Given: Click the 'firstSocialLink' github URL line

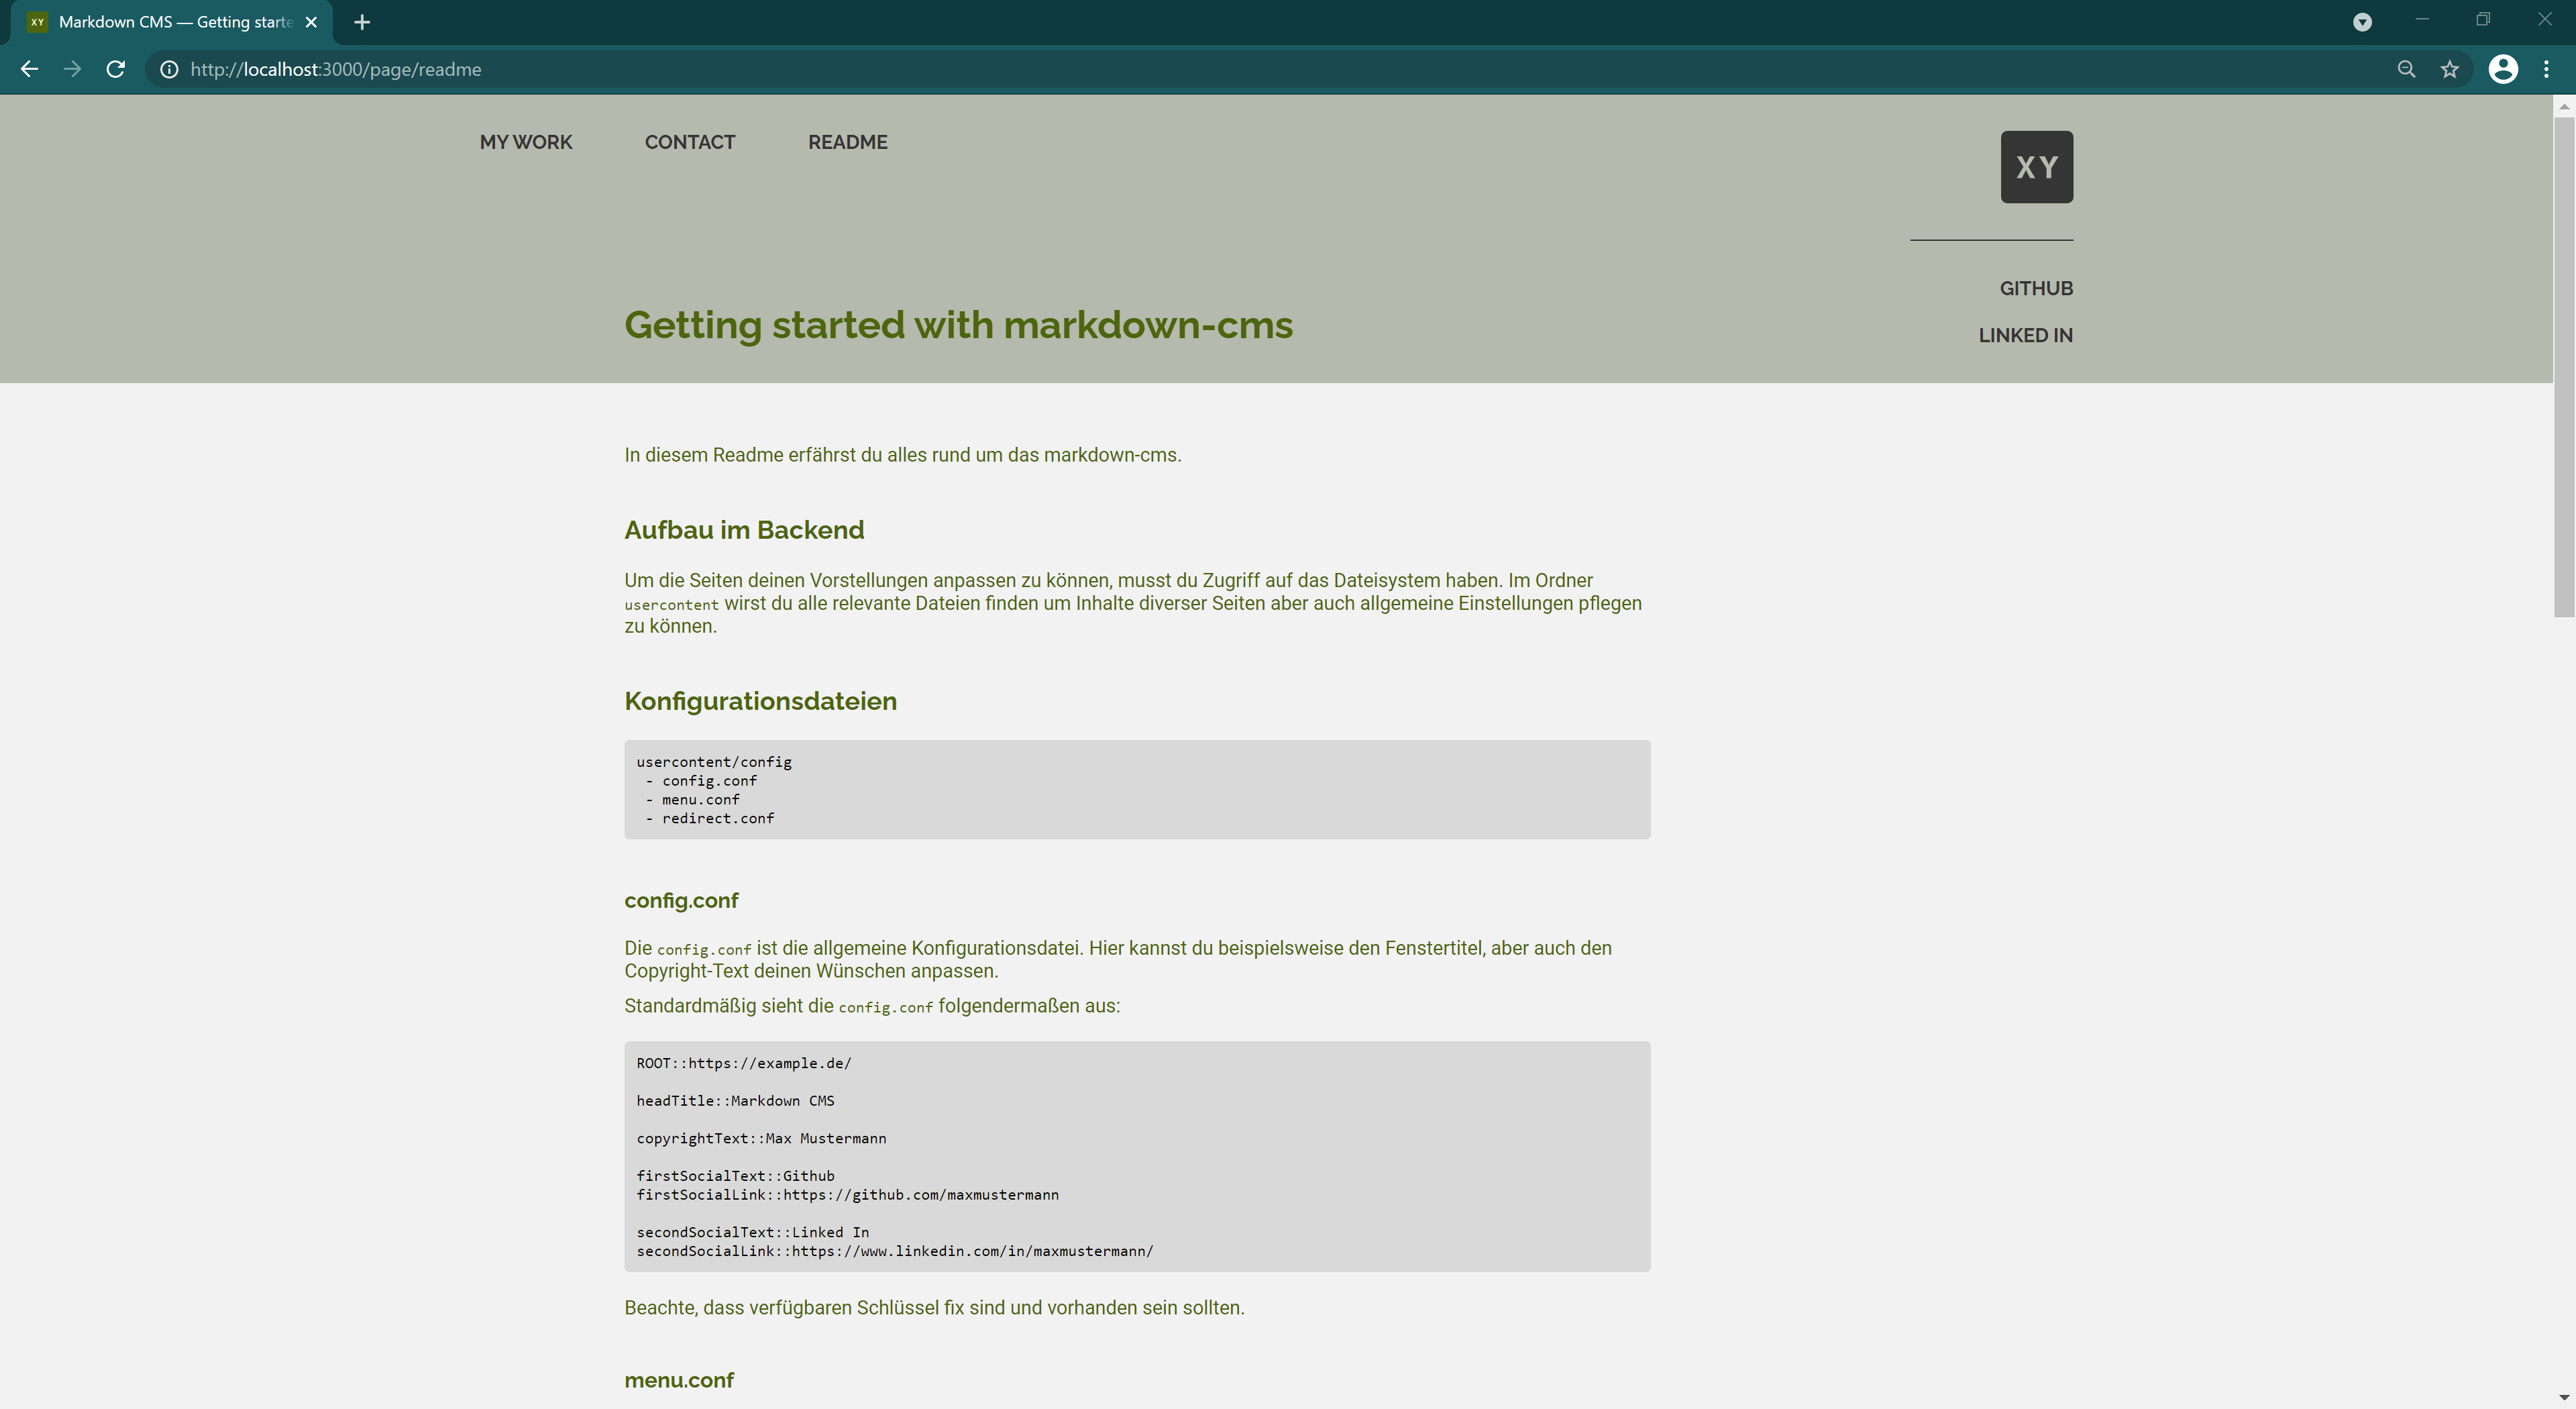Looking at the screenshot, I should point(847,1195).
